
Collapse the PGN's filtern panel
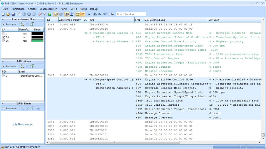[3, 62]
